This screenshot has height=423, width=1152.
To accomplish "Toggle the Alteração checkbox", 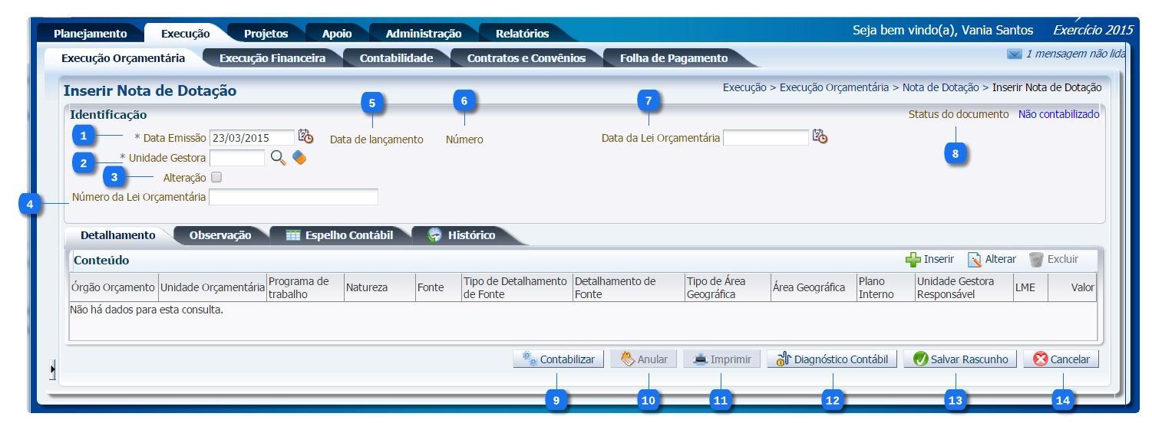I will tap(216, 178).
